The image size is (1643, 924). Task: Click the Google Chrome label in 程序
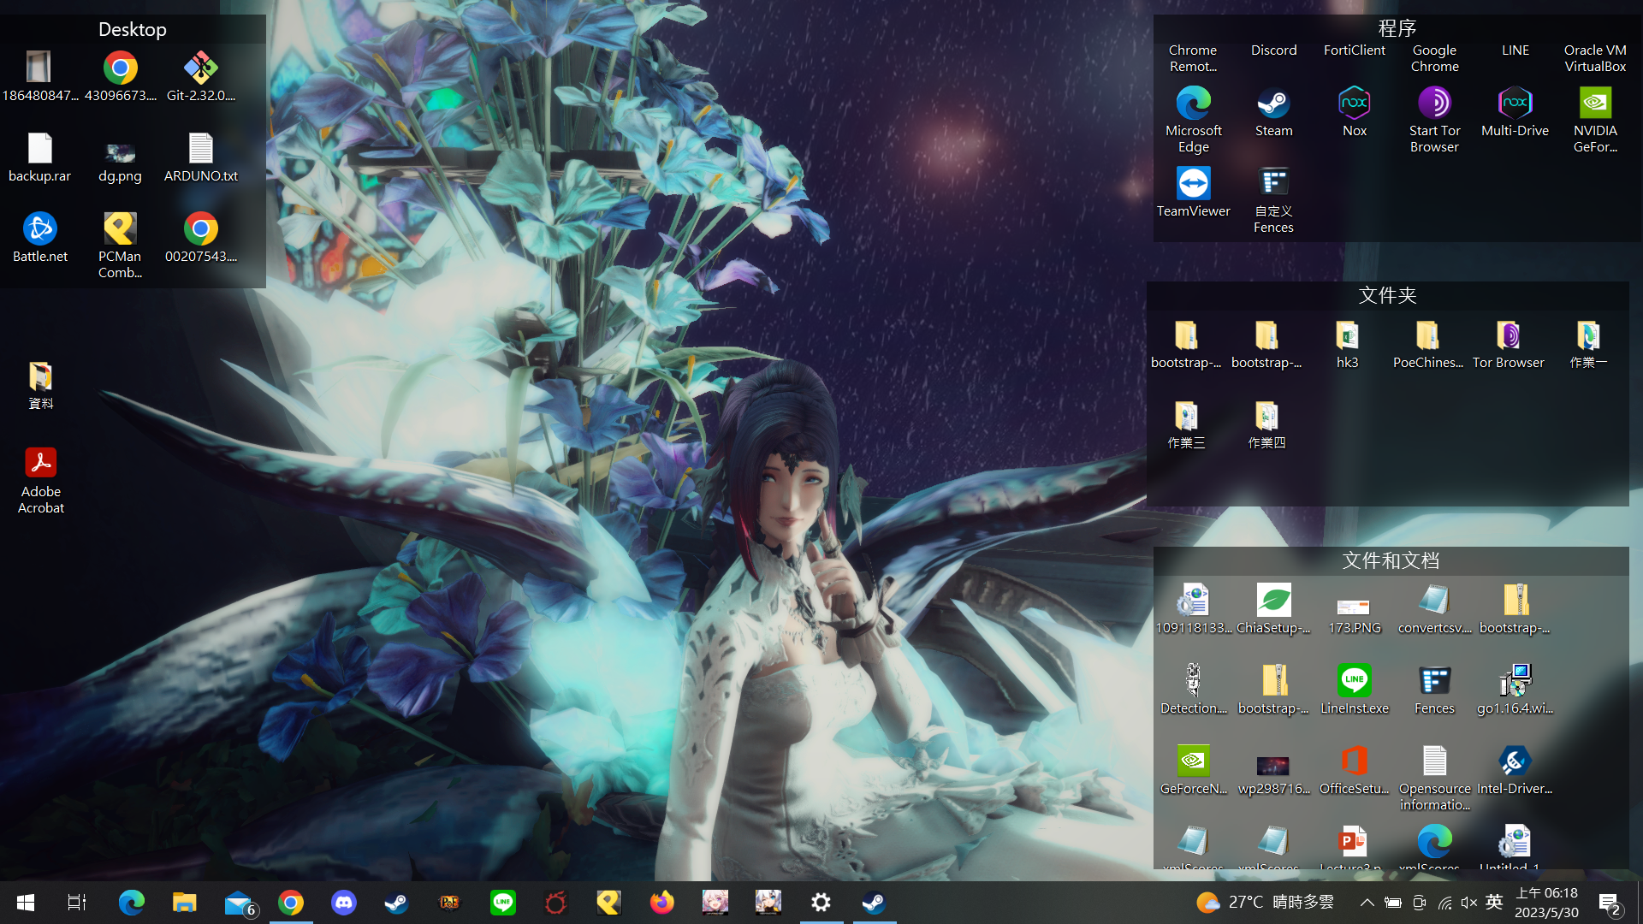click(1434, 58)
